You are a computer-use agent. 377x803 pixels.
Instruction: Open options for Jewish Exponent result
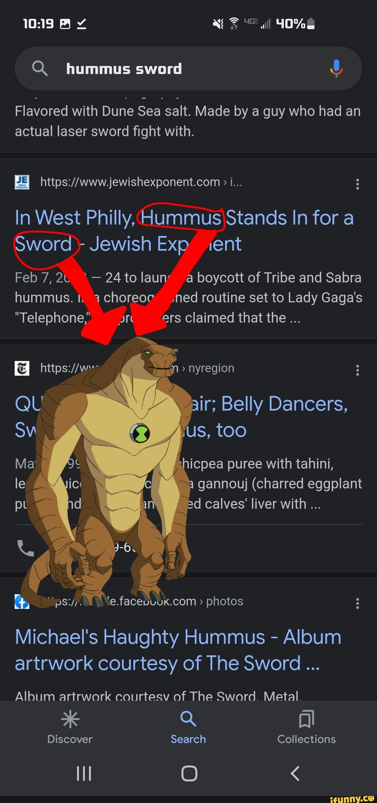coord(357,184)
